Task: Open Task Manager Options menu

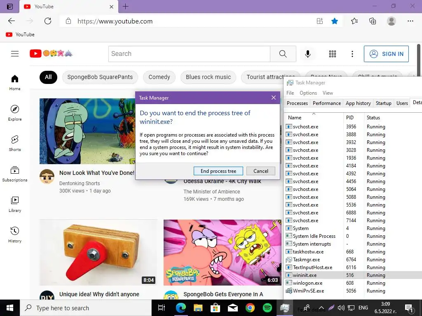Action: pyautogui.click(x=308, y=93)
